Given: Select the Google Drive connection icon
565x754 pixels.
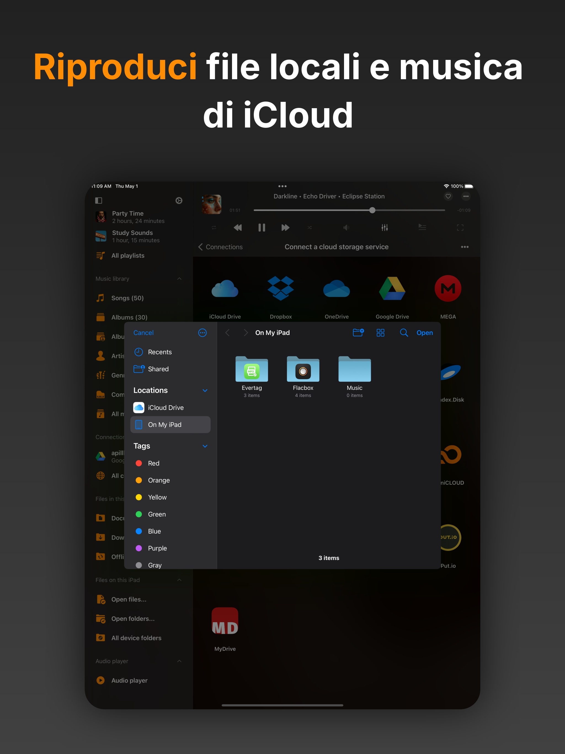Looking at the screenshot, I should pyautogui.click(x=392, y=289).
